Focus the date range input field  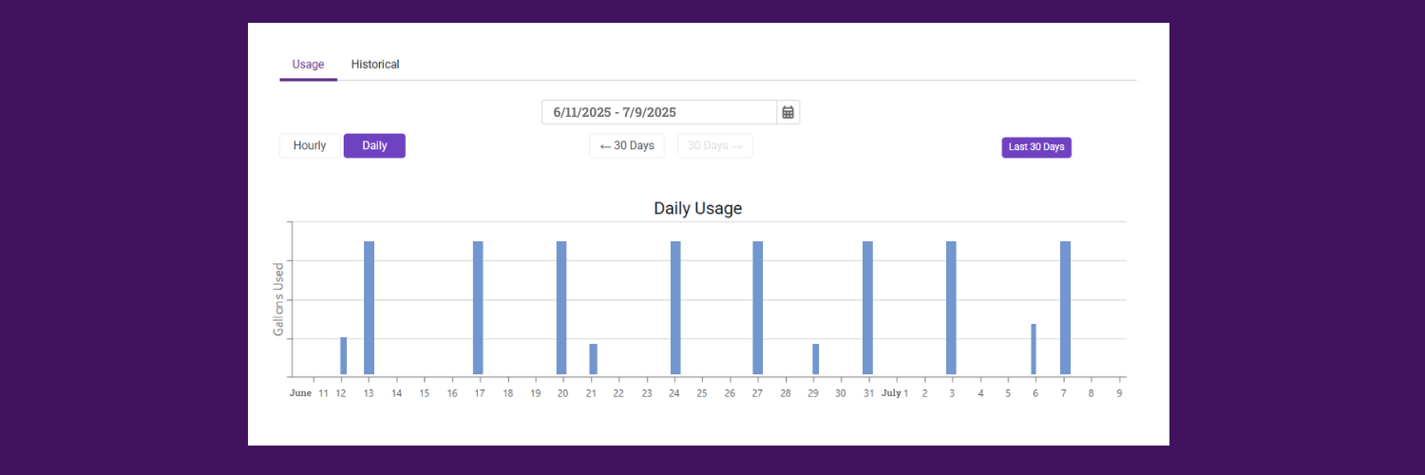pos(659,112)
